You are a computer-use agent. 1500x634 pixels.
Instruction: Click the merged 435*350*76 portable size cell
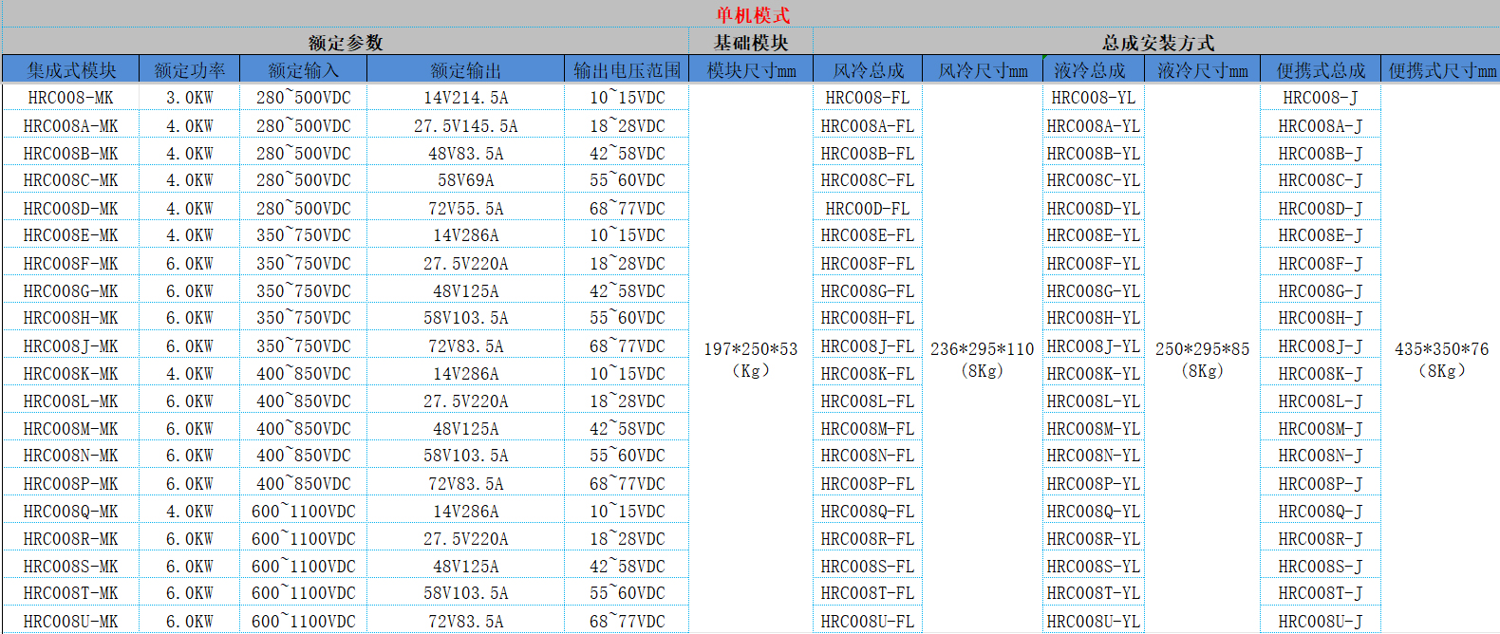[1441, 359]
